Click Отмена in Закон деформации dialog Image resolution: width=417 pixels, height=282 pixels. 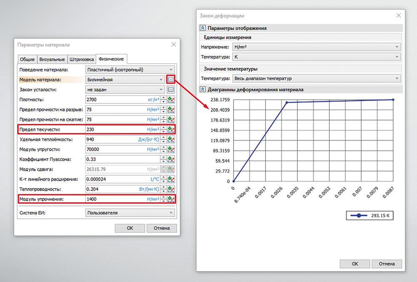point(387,264)
